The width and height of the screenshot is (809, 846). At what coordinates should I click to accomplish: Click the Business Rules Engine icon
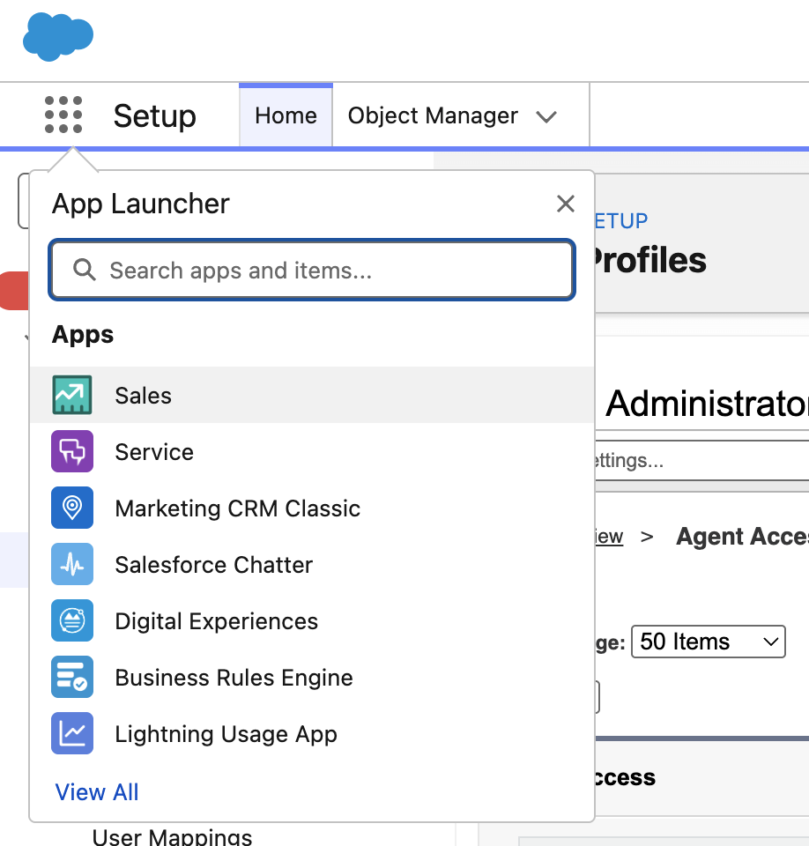(x=71, y=677)
